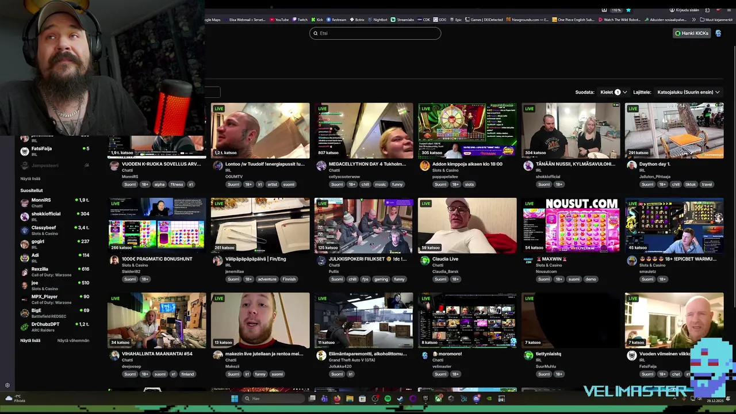The width and height of the screenshot is (736, 414).
Task: Open Spotify from the taskbar
Action: [388, 398]
